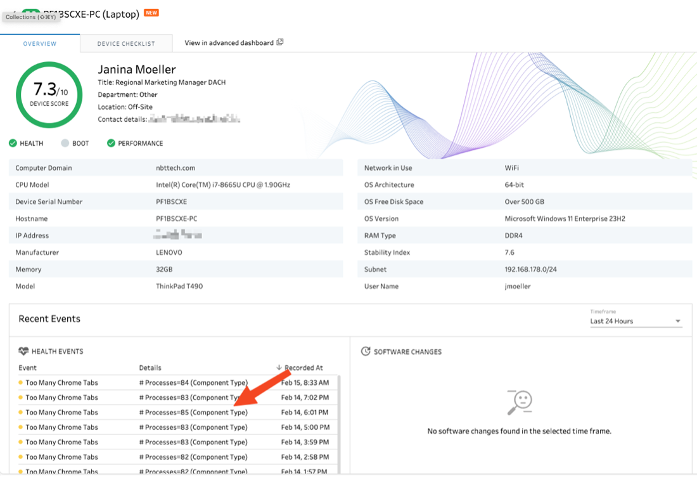Click the CPU model Intel Core i7-8665U value

coord(223,185)
